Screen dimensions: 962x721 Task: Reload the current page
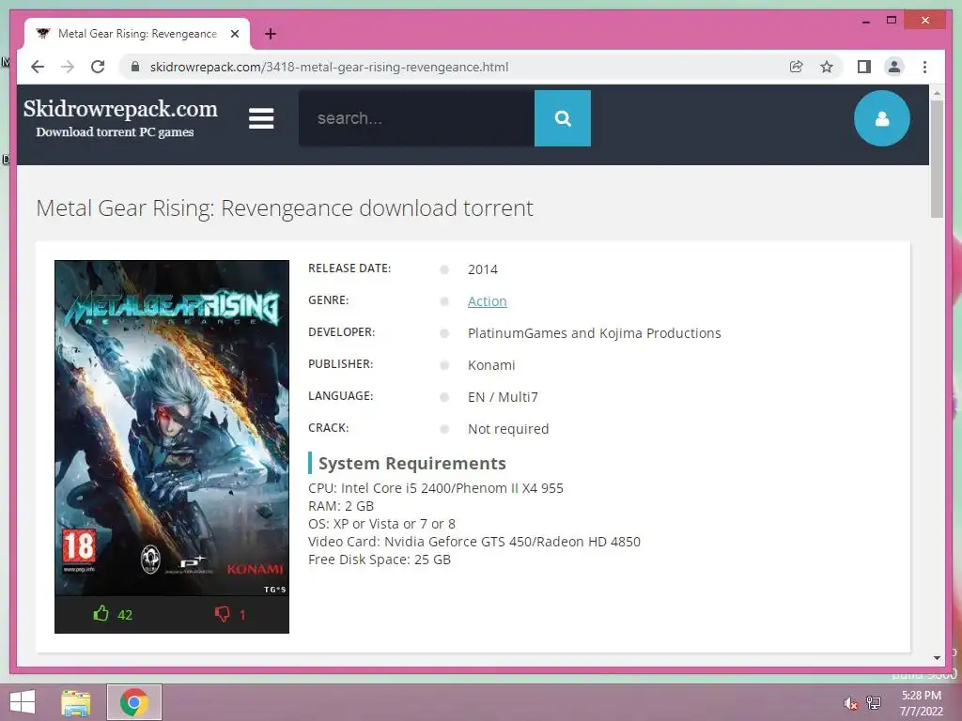[x=98, y=67]
